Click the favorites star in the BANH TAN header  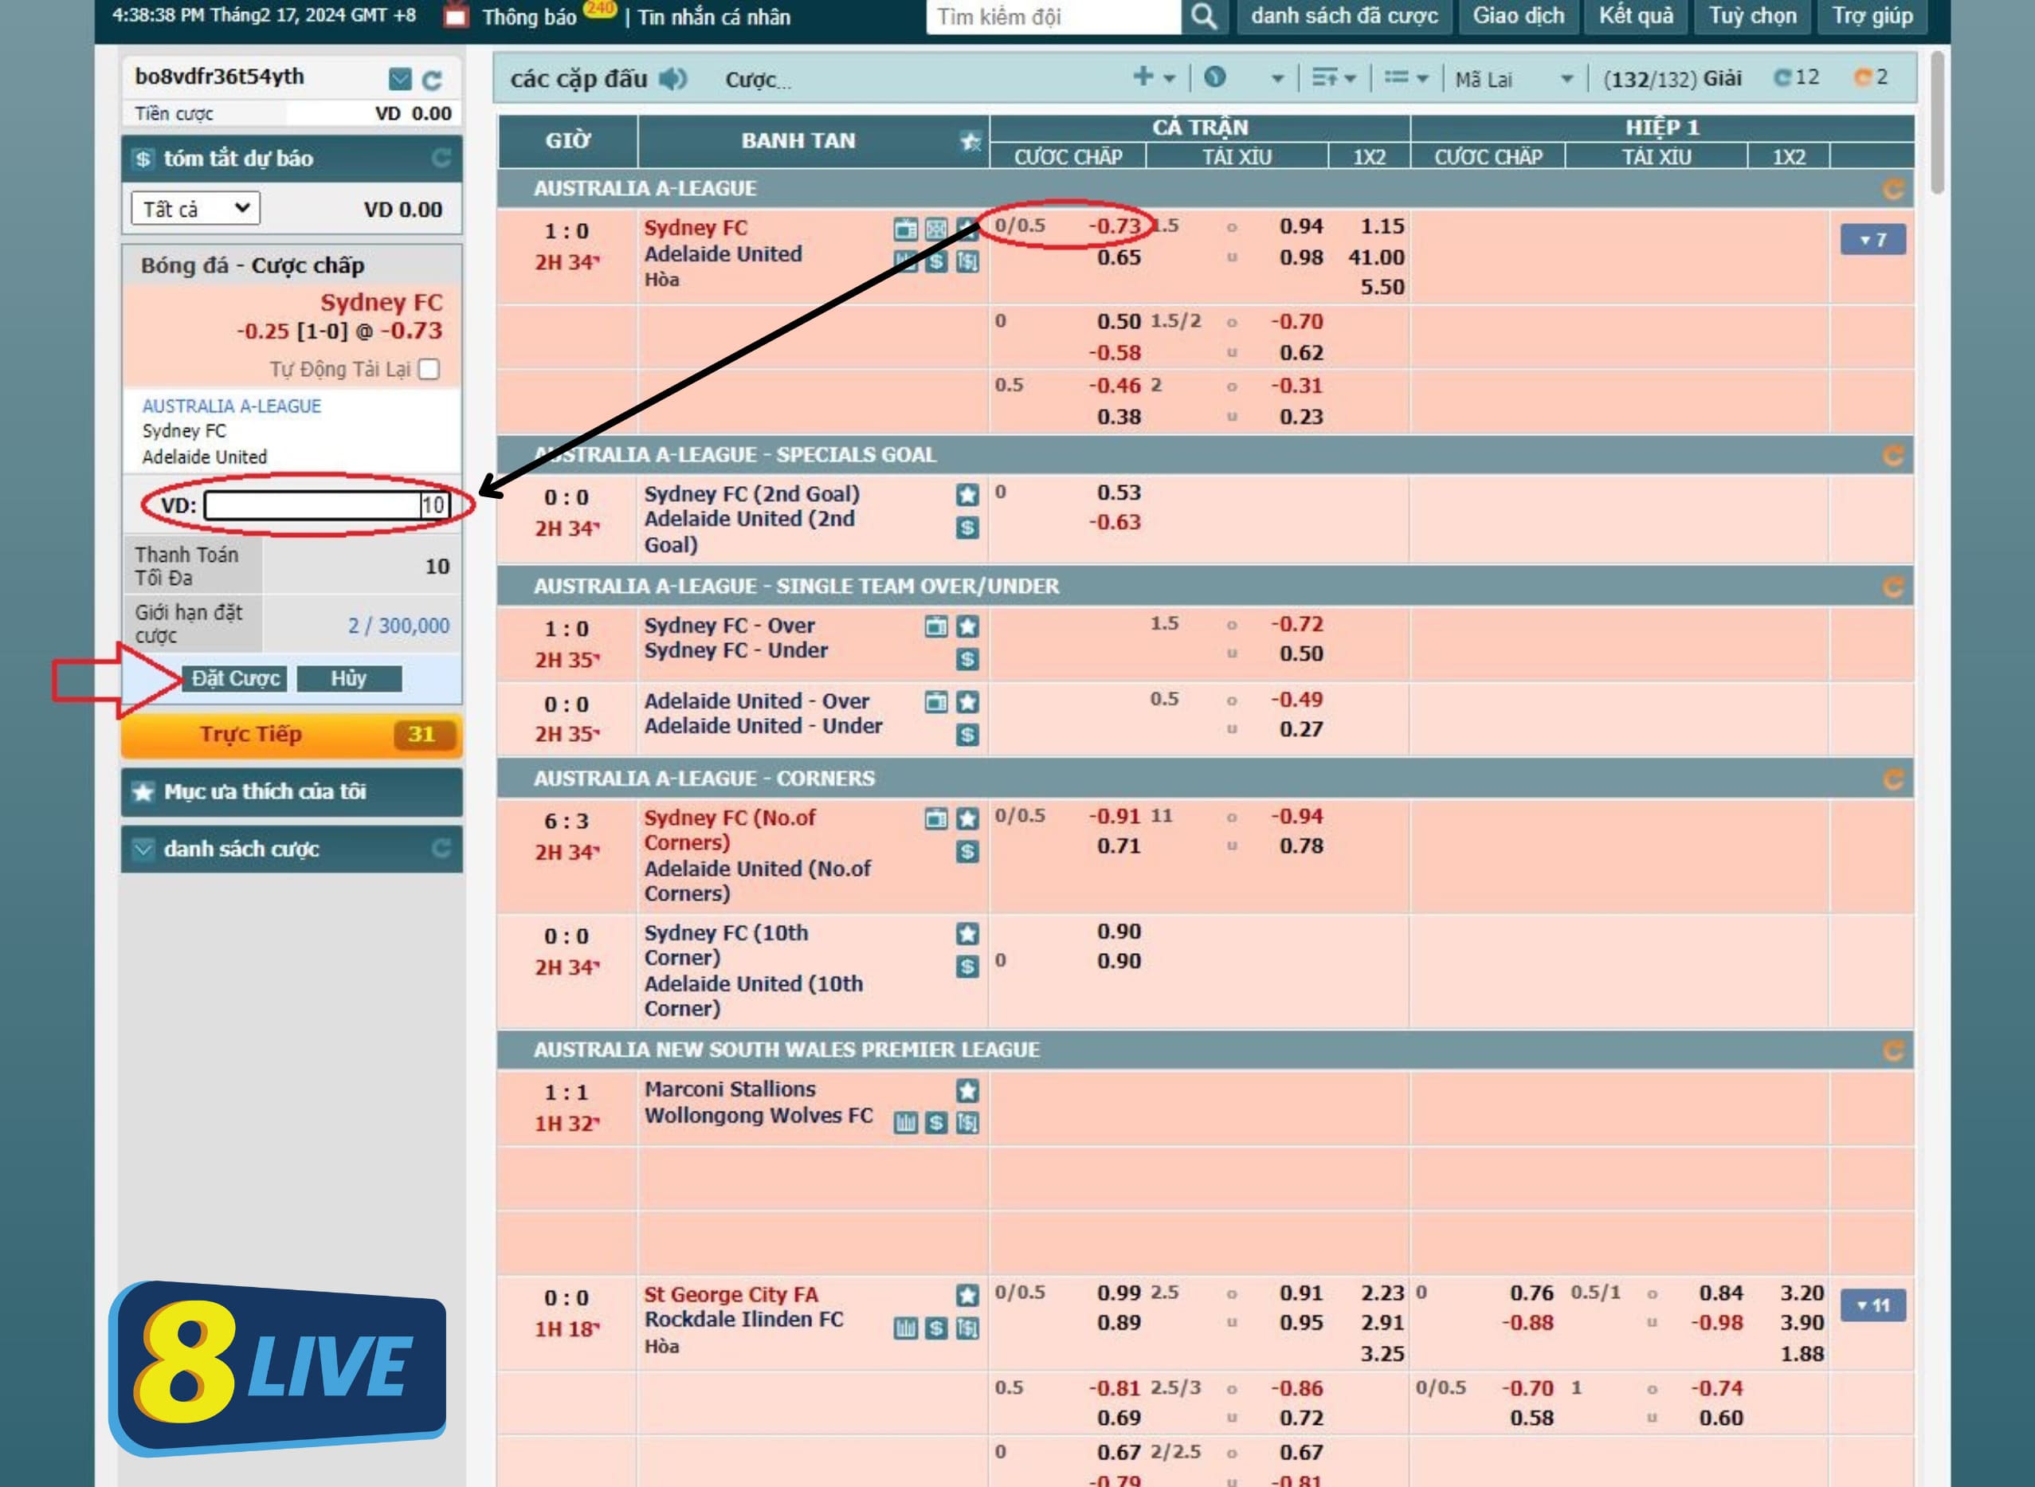click(x=970, y=140)
